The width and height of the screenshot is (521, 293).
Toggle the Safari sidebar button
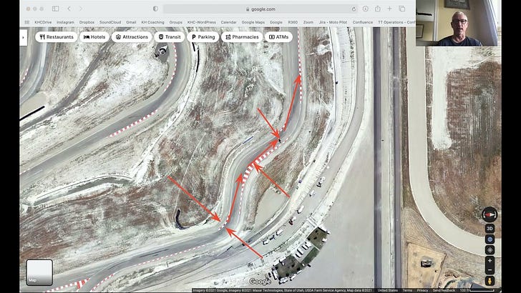coord(56,9)
